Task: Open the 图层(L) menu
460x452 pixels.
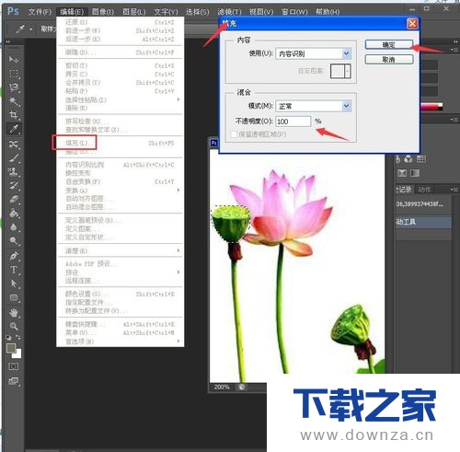Action: point(134,12)
